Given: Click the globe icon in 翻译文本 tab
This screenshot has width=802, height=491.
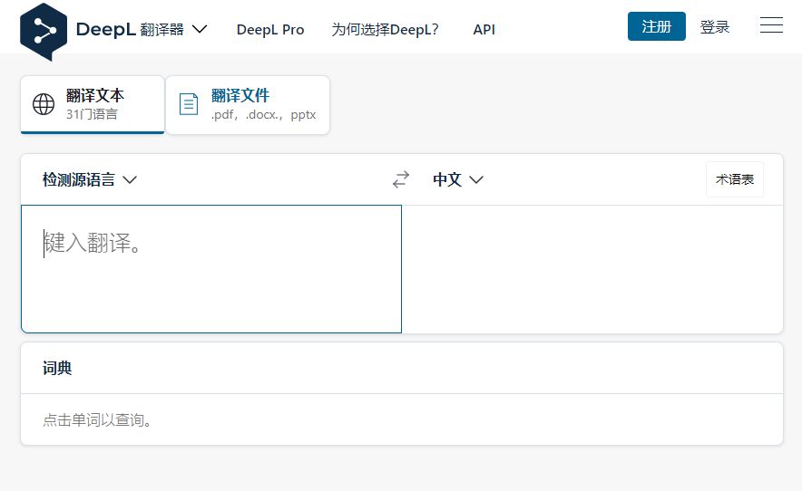Looking at the screenshot, I should tap(44, 104).
